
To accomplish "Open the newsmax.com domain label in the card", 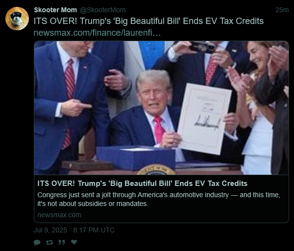I will click(x=59, y=215).
